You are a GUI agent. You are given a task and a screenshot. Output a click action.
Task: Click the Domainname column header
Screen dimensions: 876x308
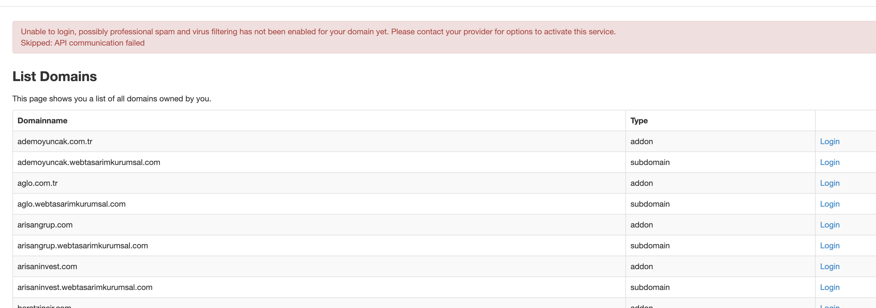[43, 121]
